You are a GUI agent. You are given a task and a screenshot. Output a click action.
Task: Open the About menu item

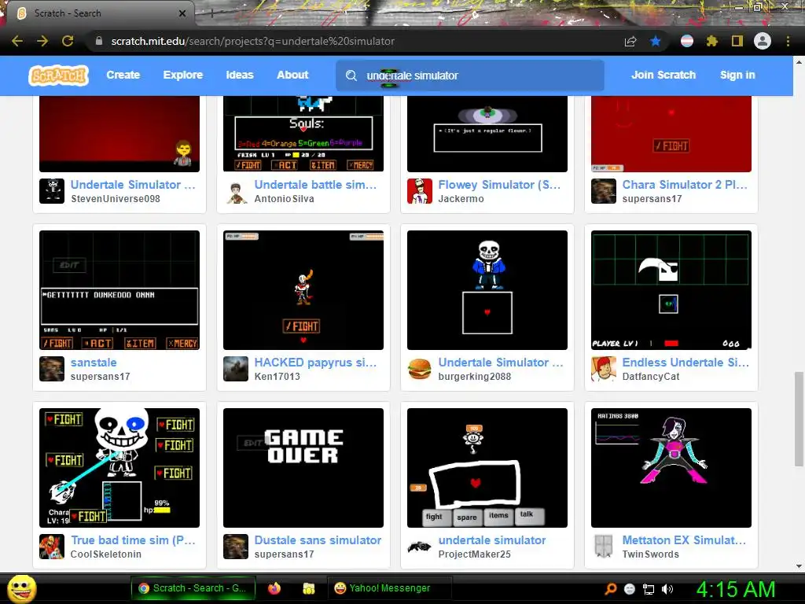[x=292, y=75]
